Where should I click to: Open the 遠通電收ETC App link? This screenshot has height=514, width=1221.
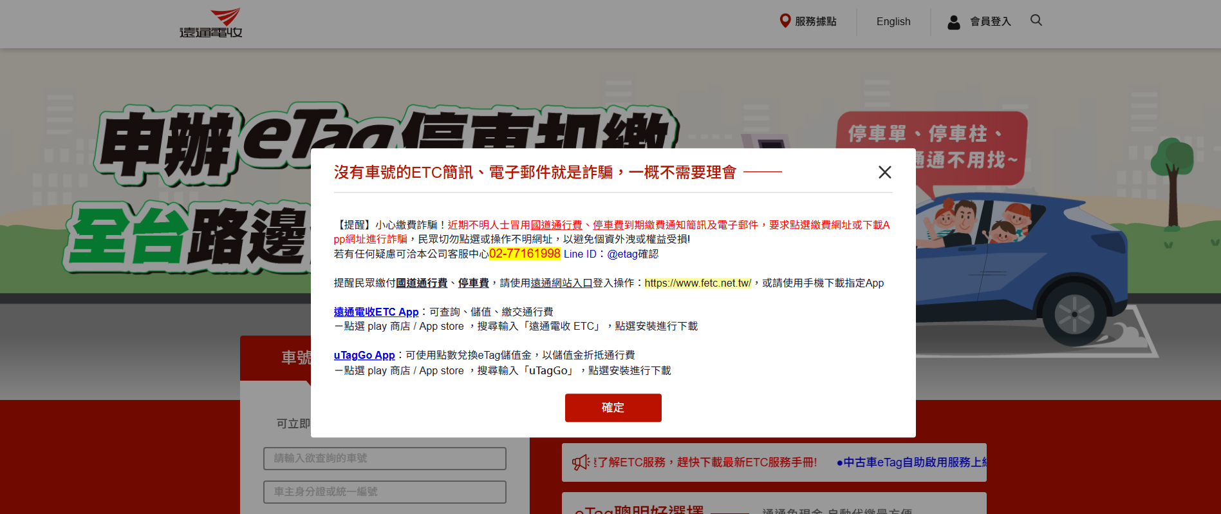click(376, 312)
